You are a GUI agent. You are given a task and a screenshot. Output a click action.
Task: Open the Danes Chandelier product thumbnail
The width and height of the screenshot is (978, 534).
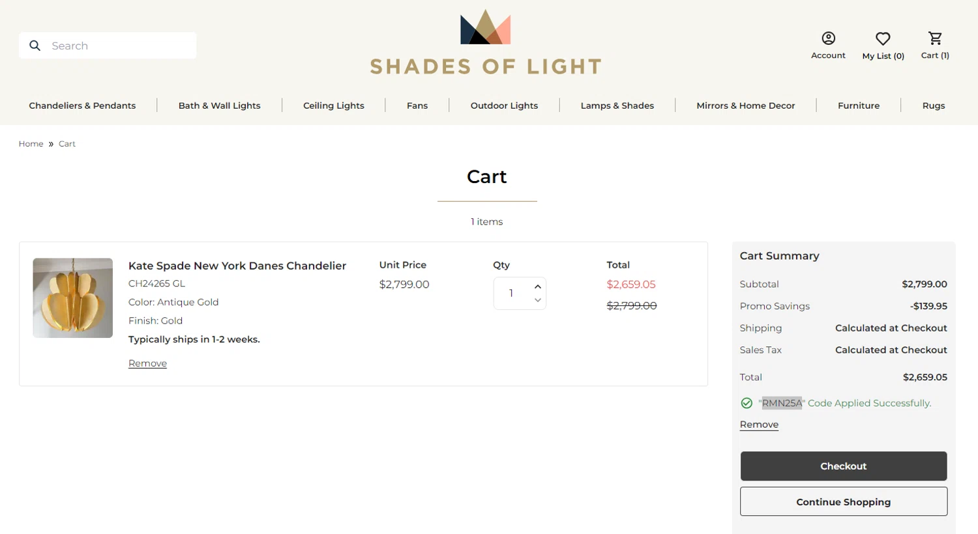click(x=73, y=298)
